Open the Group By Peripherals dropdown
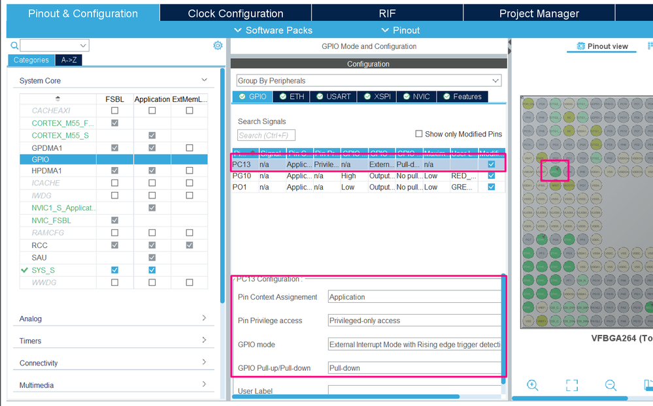 point(369,80)
